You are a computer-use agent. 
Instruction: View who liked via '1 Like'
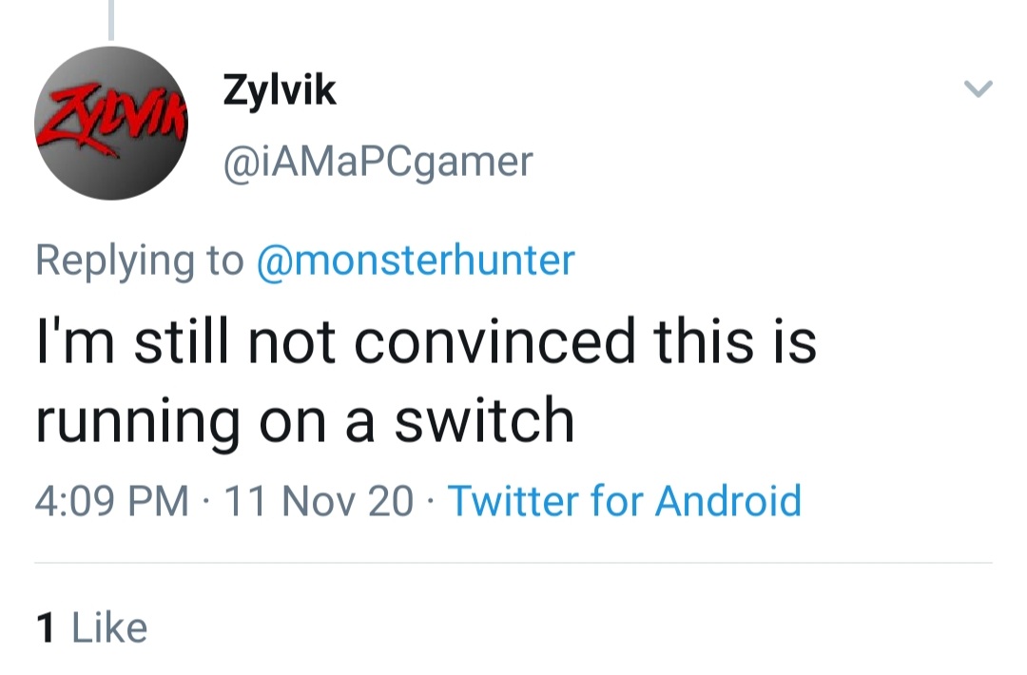[91, 627]
